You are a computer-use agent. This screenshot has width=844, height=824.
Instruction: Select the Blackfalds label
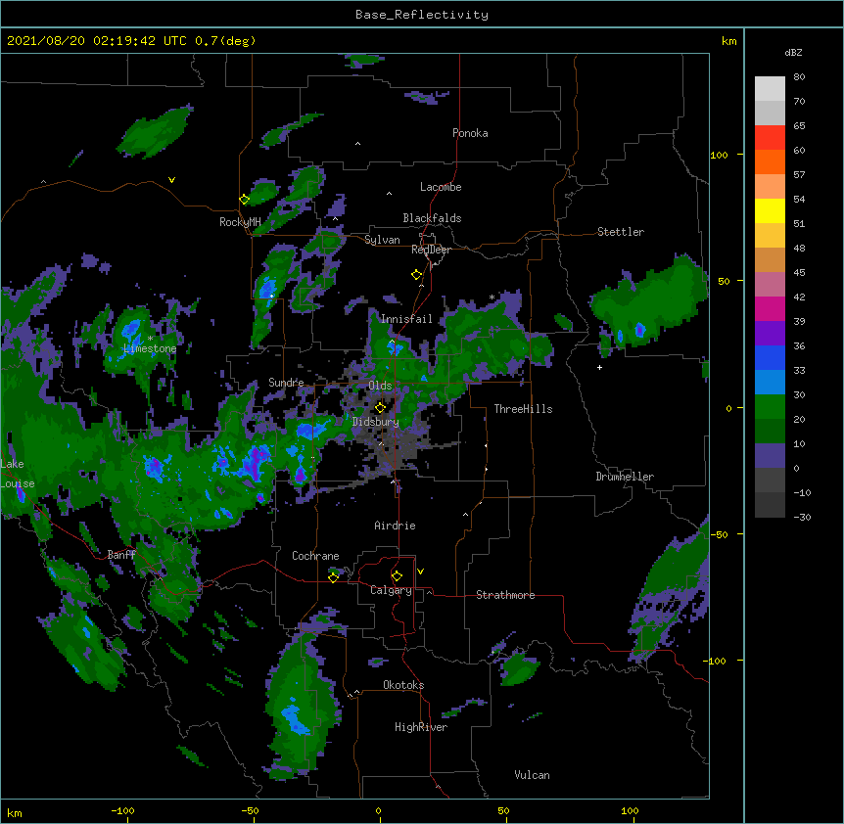432,218
